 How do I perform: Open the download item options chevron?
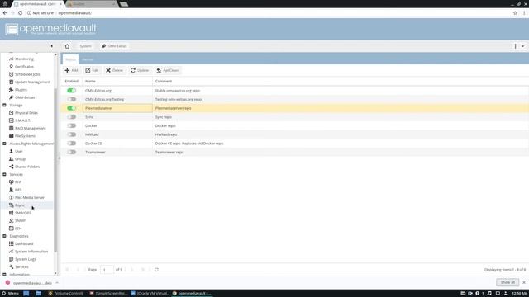57,283
